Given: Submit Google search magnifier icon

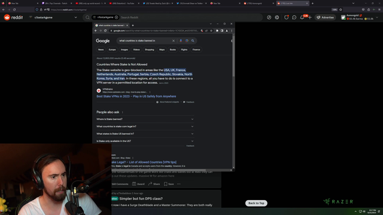Looking at the screenshot, I should [x=193, y=41].
